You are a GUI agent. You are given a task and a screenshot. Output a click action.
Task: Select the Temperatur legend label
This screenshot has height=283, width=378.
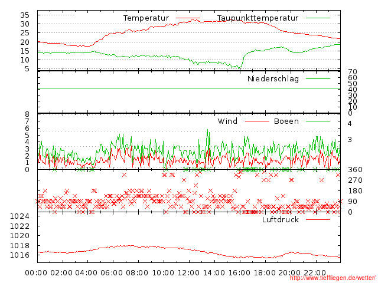[x=146, y=18]
